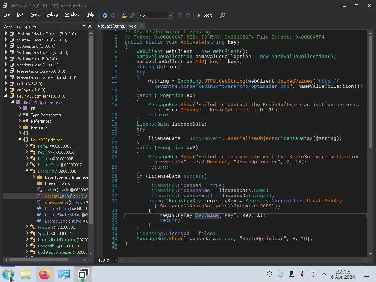Expand the System.Linq assembly node
Viewport: 376px width, 282px height.
(6, 46)
